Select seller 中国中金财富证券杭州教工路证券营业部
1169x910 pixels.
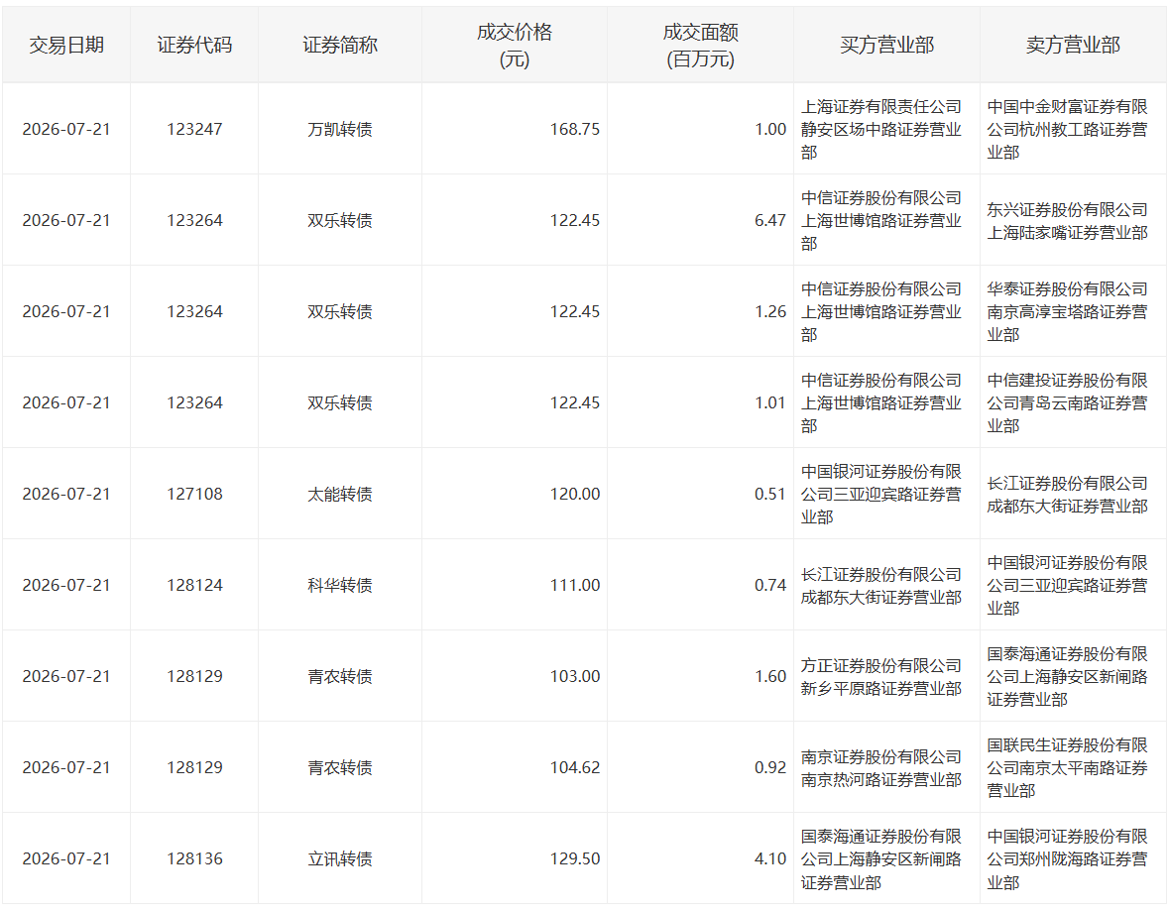click(1068, 129)
